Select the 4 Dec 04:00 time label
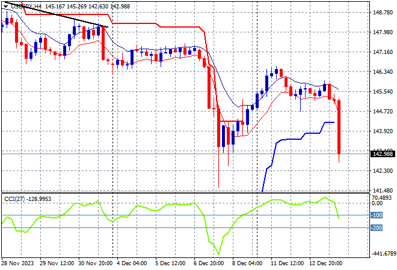Screen dimensions: 397x270 coord(132,263)
